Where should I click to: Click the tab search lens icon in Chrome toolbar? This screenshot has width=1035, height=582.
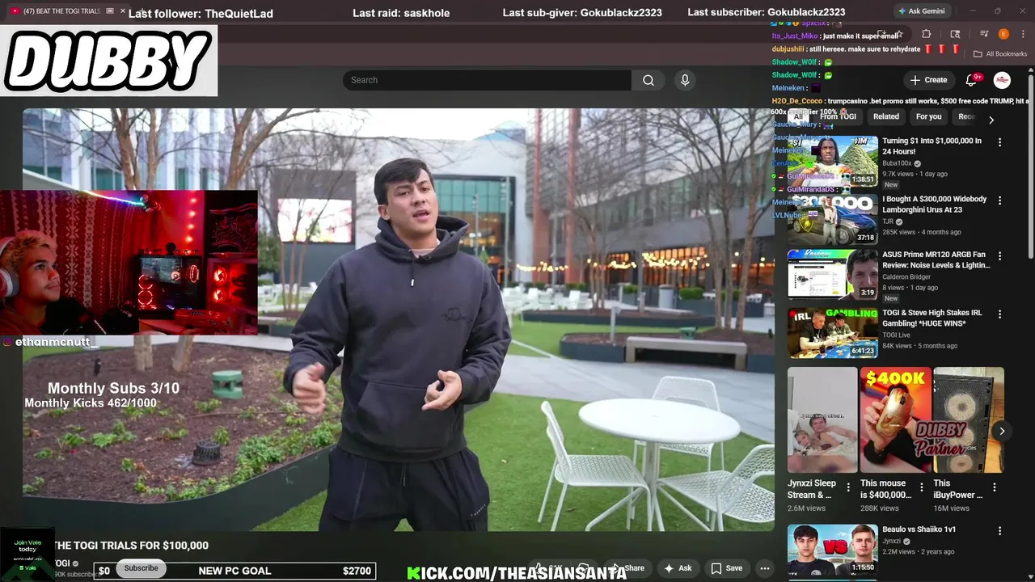click(955, 34)
